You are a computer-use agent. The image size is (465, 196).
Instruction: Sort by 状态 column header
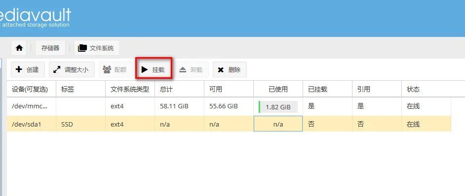(433, 89)
